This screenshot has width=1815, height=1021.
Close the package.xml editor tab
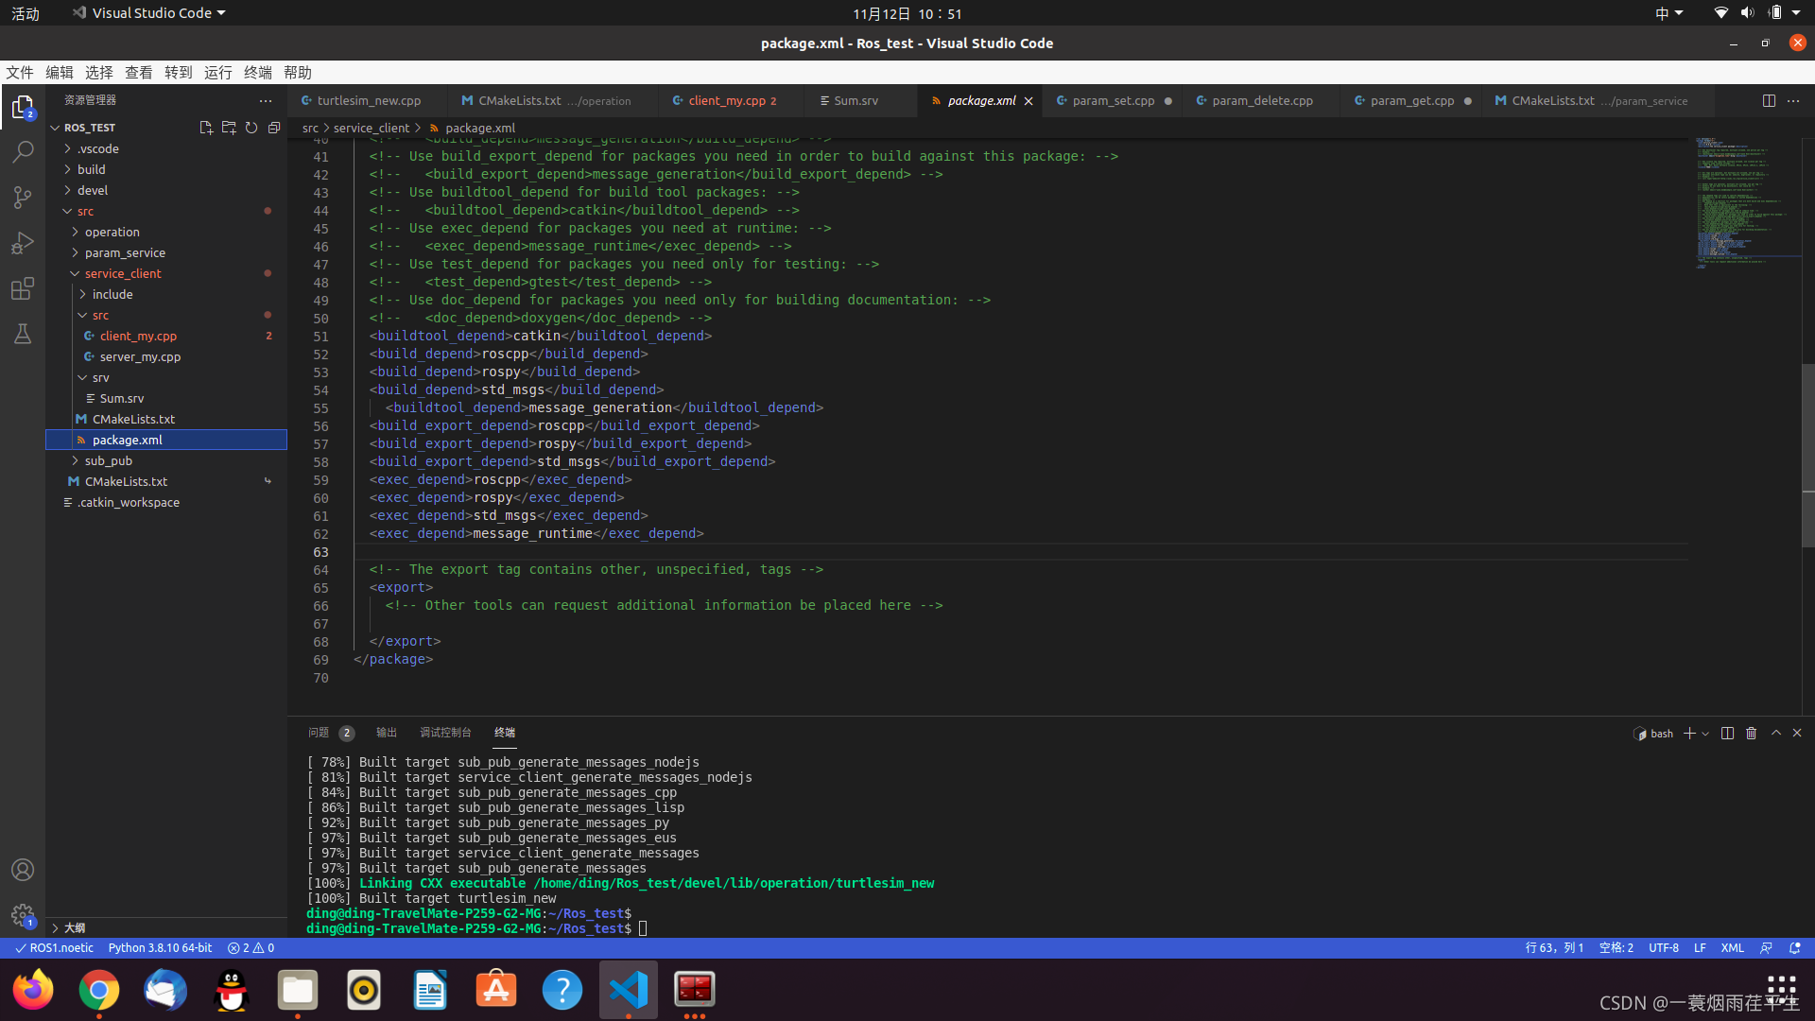[1028, 101]
